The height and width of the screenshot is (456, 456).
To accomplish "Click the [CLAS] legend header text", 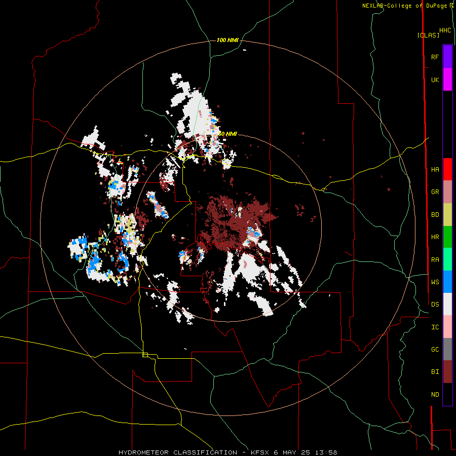I will pyautogui.click(x=428, y=35).
